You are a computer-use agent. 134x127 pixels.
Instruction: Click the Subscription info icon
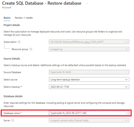[19, 42]
